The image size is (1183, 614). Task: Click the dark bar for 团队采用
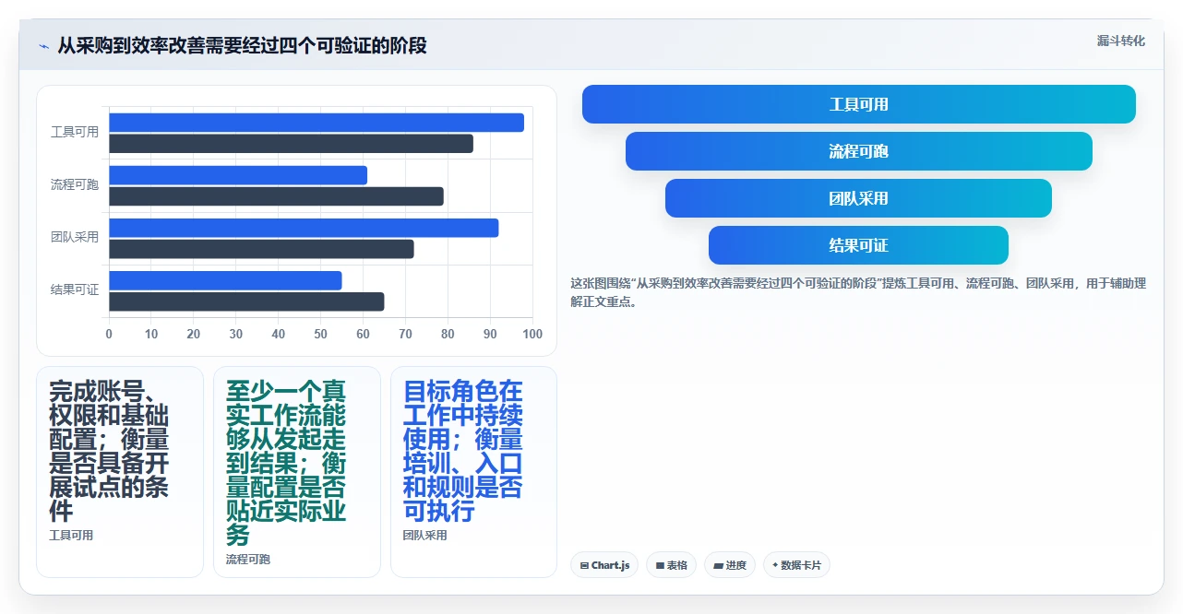[261, 249]
